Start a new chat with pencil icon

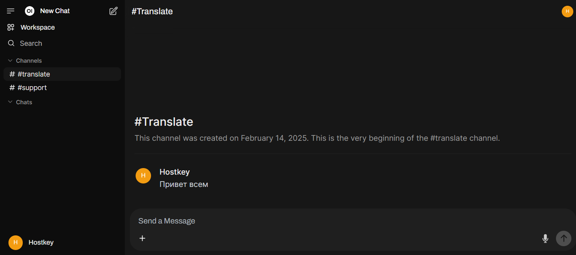click(x=113, y=11)
